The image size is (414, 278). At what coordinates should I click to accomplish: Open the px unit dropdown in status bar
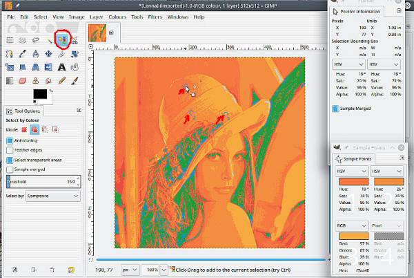[130, 270]
